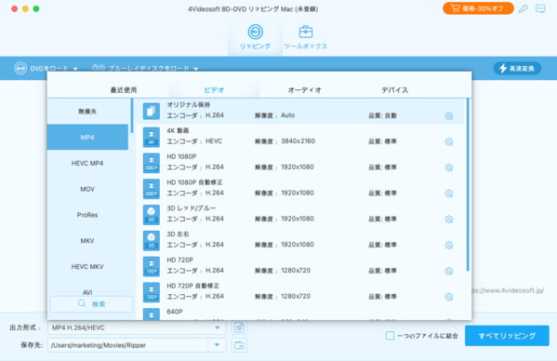Click the Blu-ray disc load icon
557x361 pixels.
coord(99,68)
